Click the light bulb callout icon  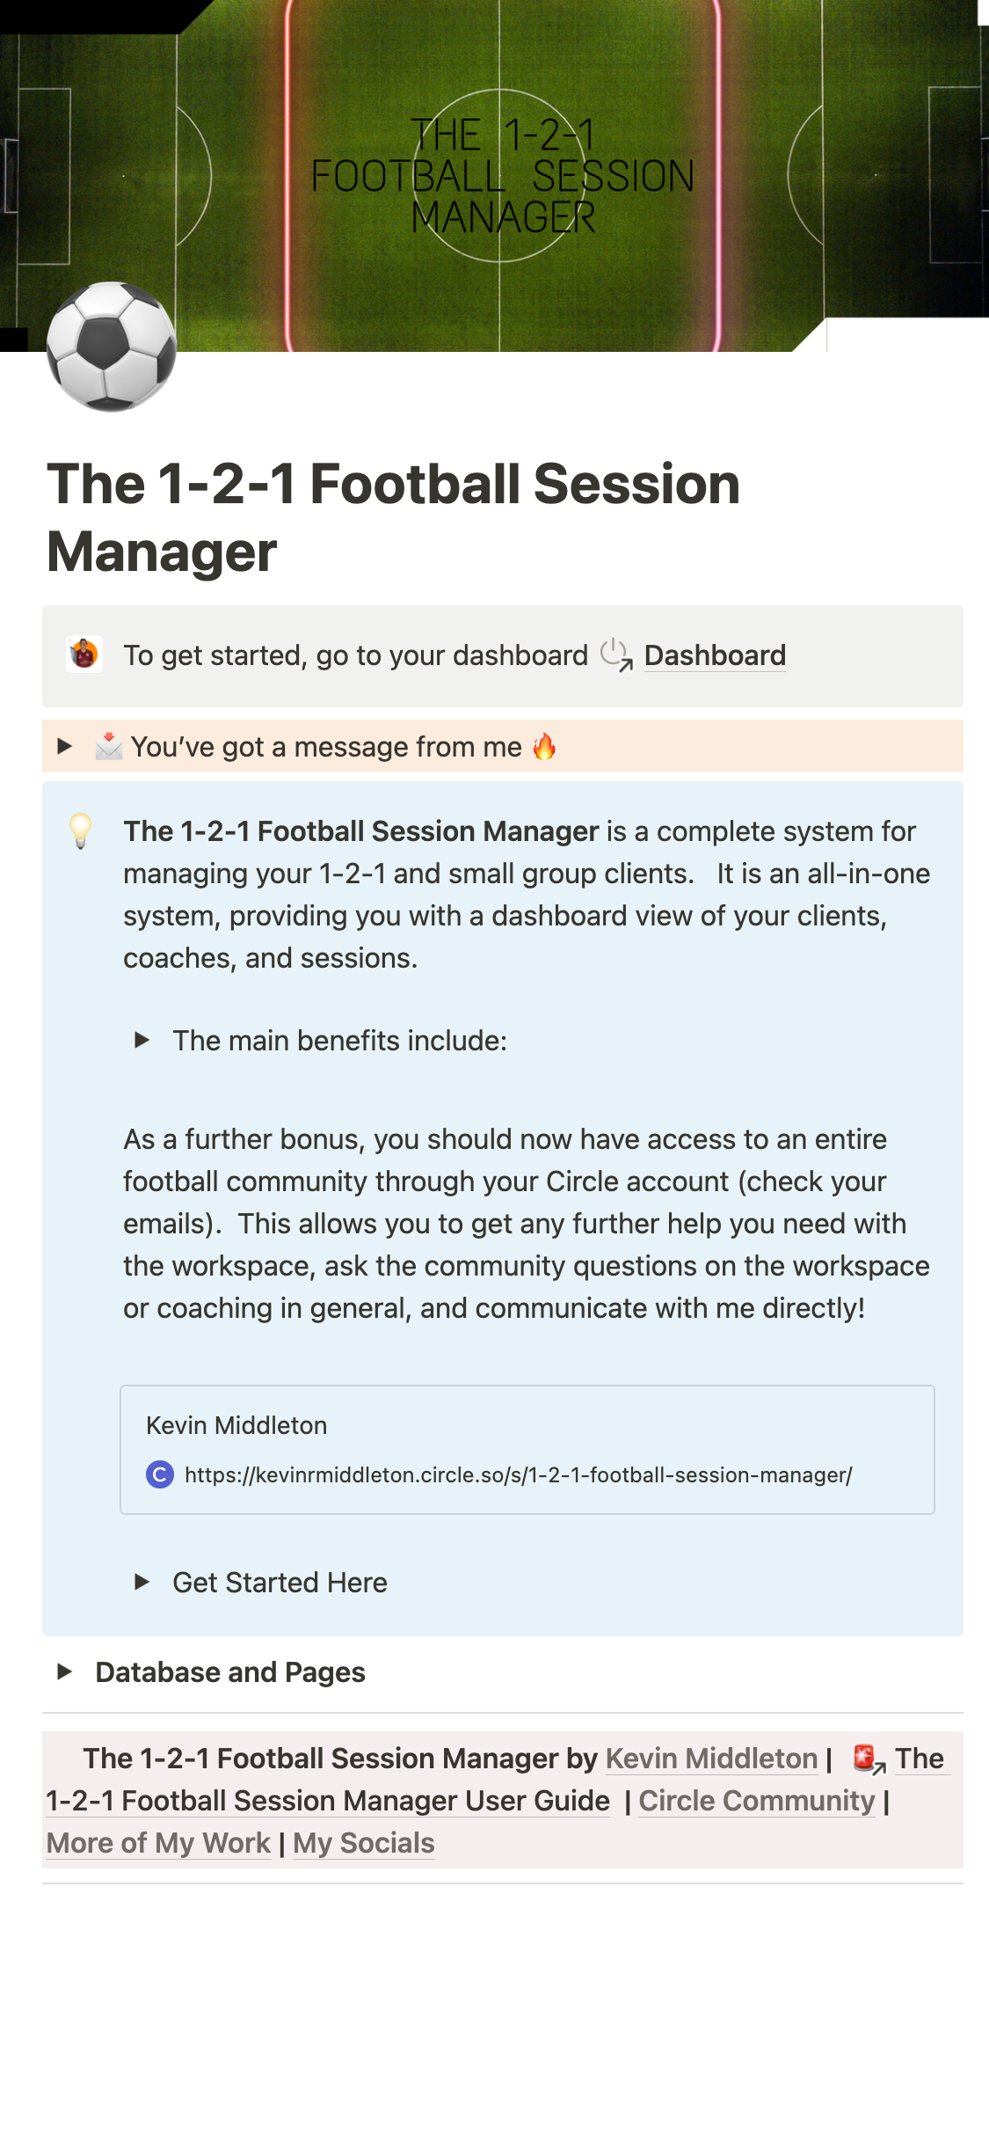click(x=81, y=830)
